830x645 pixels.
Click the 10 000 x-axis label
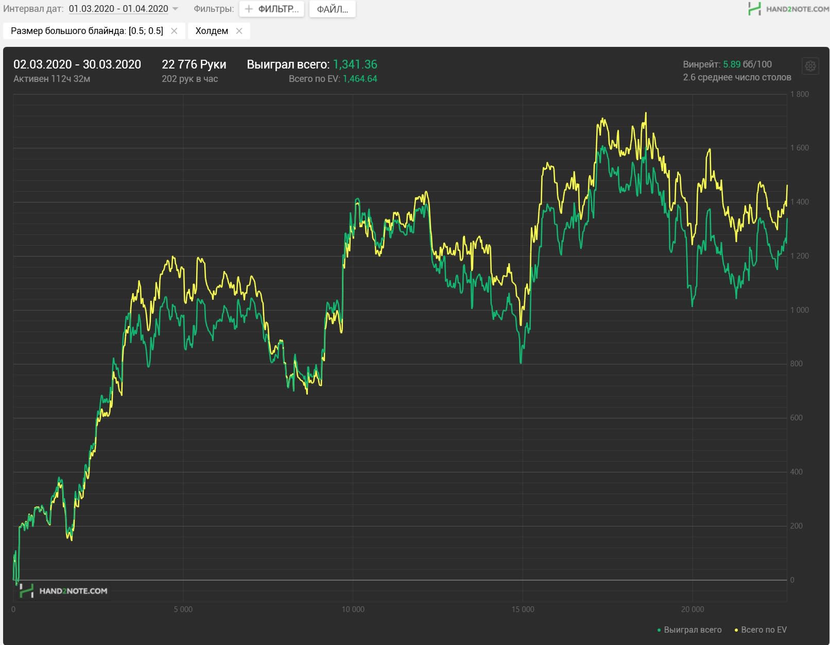[353, 609]
